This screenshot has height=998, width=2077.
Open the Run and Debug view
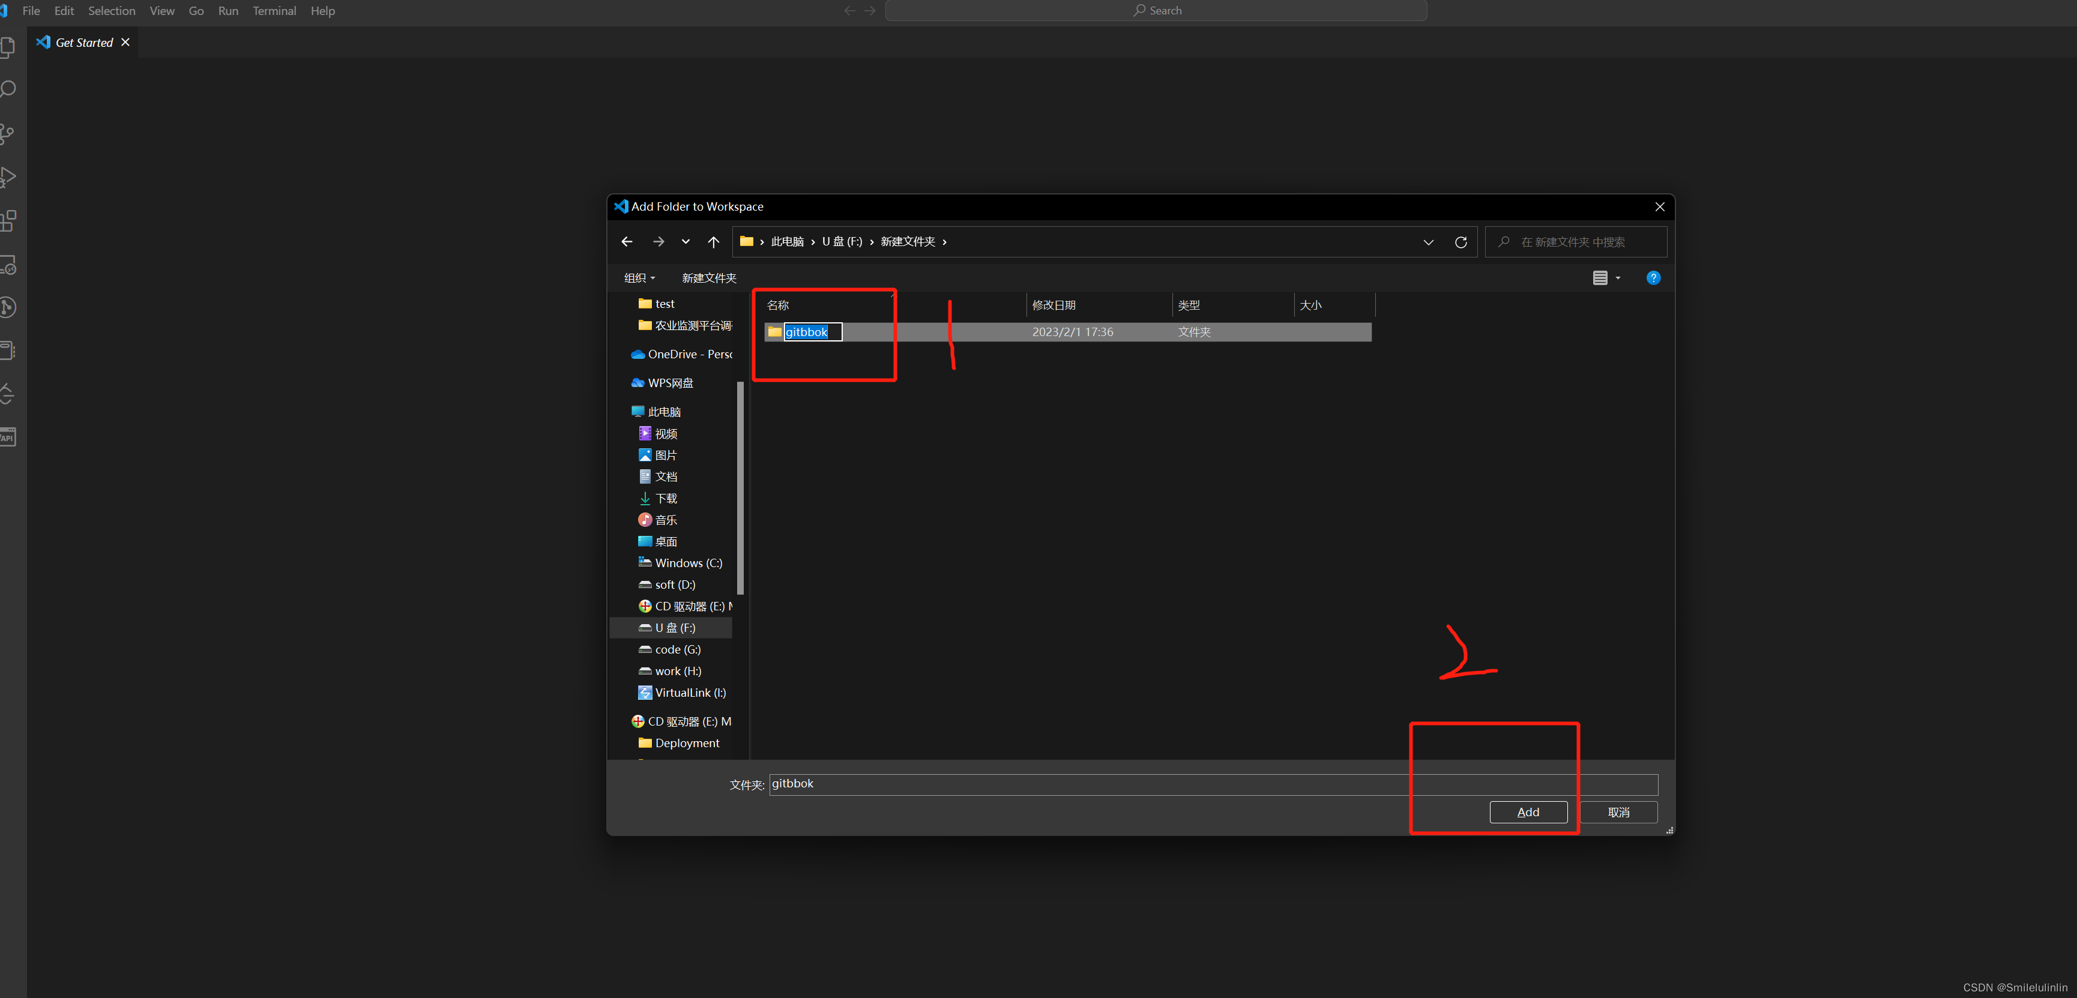[x=9, y=178]
